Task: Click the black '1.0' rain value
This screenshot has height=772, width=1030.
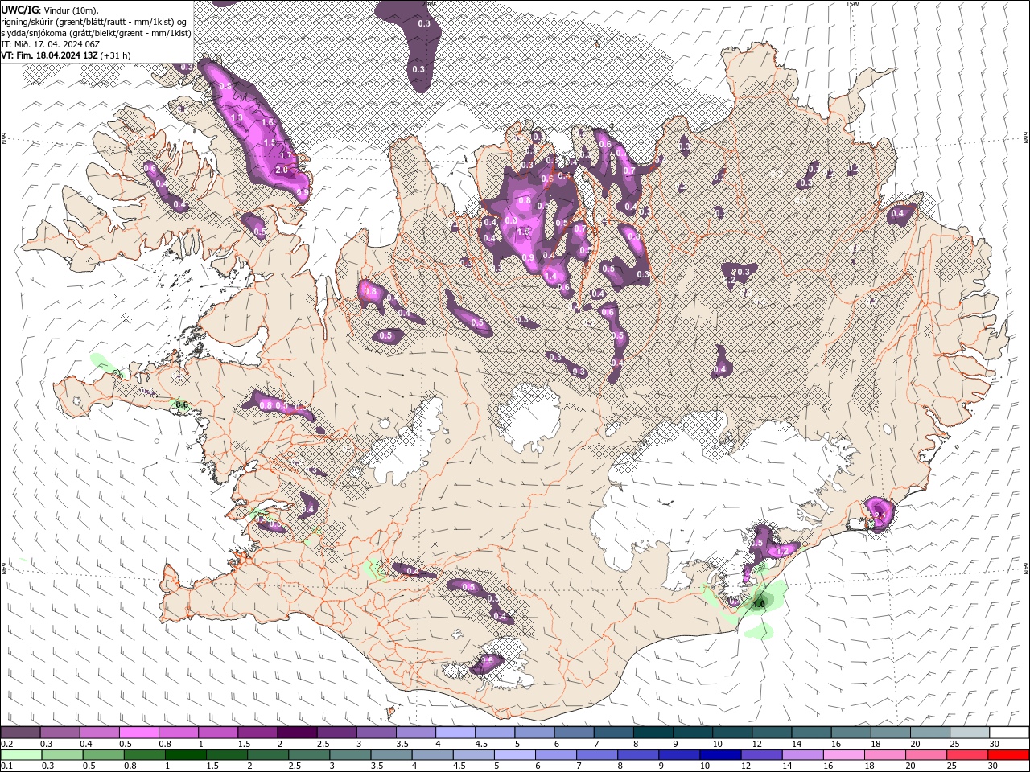Action: (758, 603)
